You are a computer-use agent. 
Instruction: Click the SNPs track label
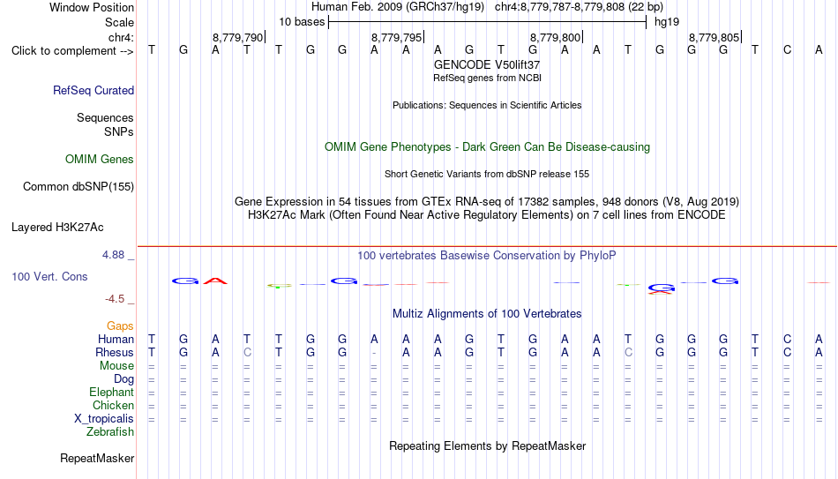(x=119, y=131)
